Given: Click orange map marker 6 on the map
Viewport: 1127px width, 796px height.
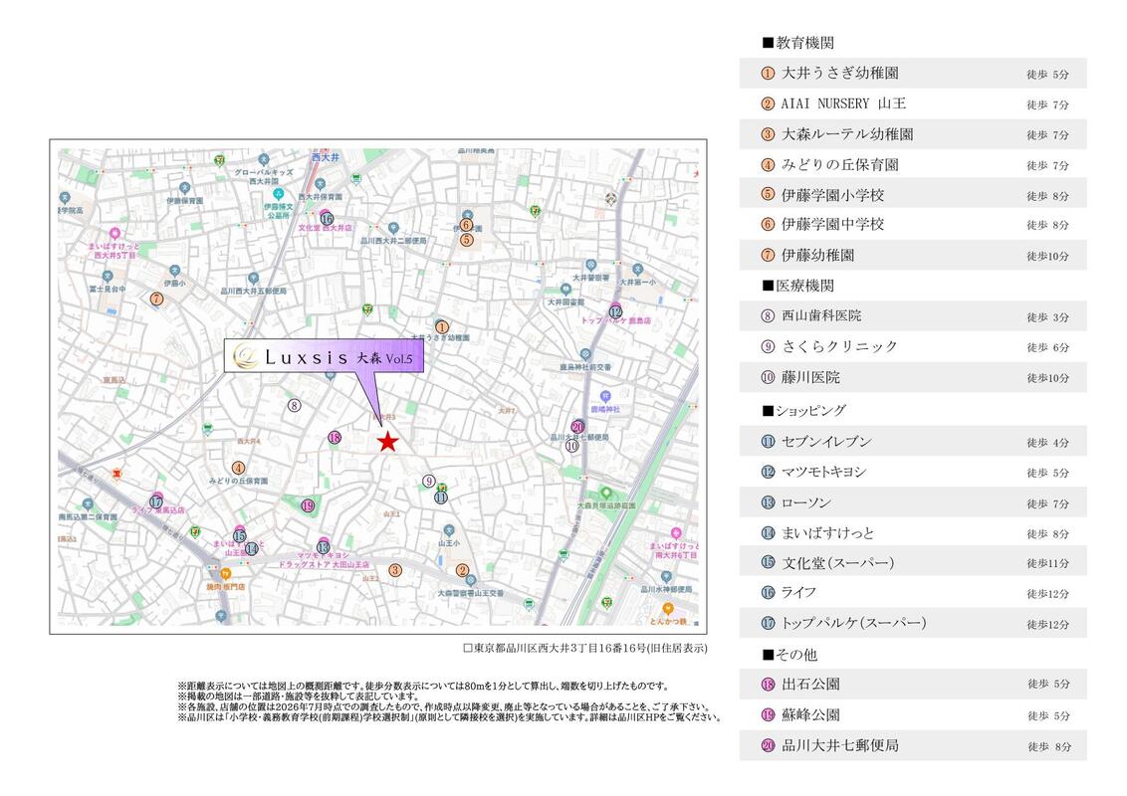Looking at the screenshot, I should 466,225.
